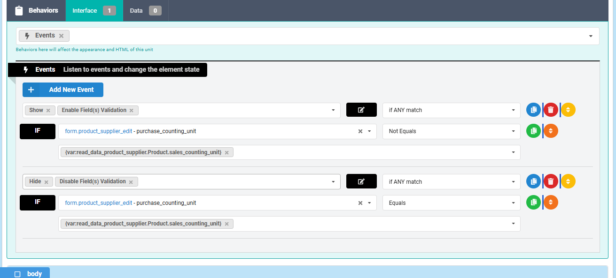Open the Equals operator dropdown
This screenshot has height=278, width=616.
[451, 203]
